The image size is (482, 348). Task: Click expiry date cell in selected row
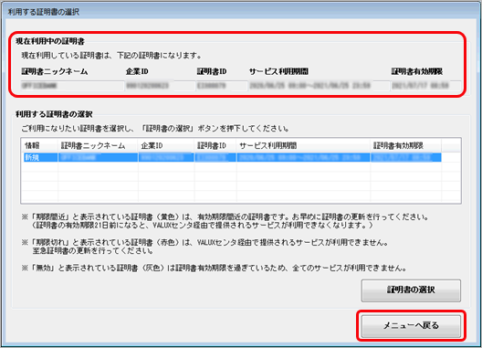[405, 157]
